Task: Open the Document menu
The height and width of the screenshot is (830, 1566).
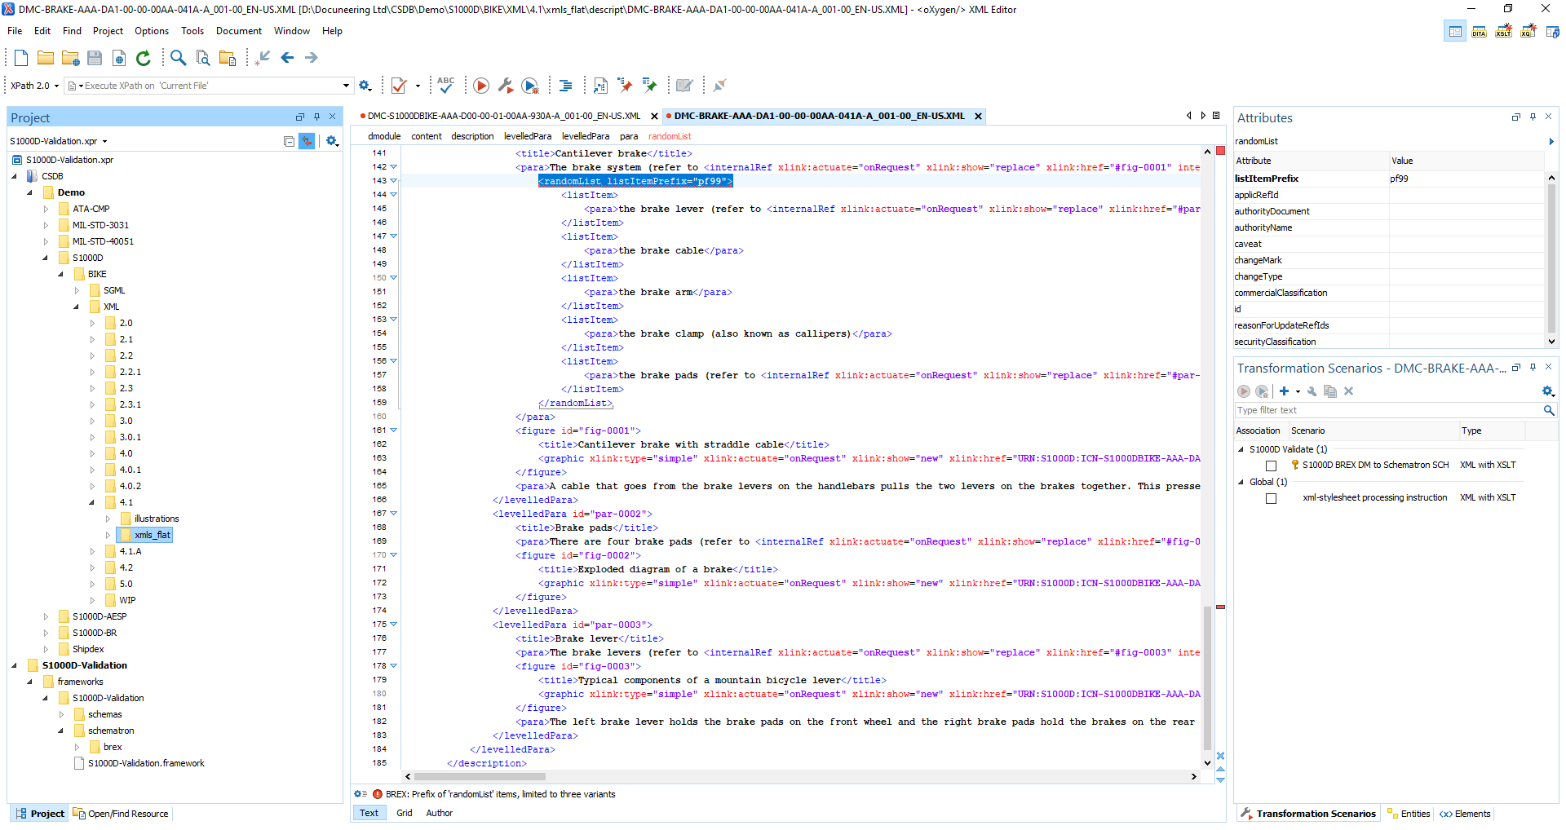Action: click(238, 31)
